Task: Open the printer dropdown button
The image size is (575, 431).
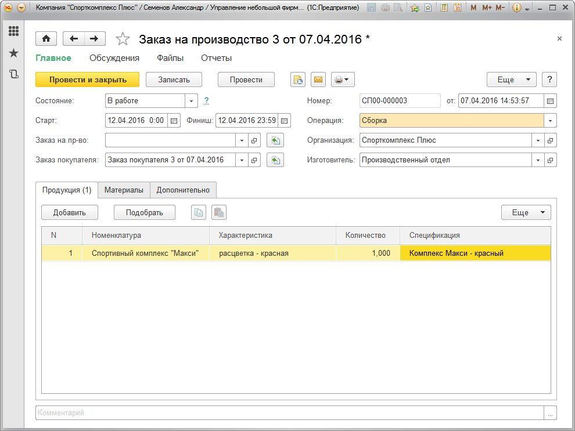Action: tap(343, 79)
